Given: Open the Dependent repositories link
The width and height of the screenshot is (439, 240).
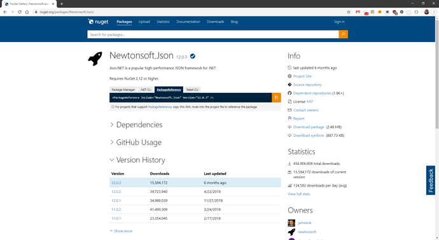Looking at the screenshot, I should [x=312, y=93].
